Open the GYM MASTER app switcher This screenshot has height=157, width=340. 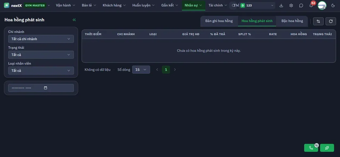(37, 5)
